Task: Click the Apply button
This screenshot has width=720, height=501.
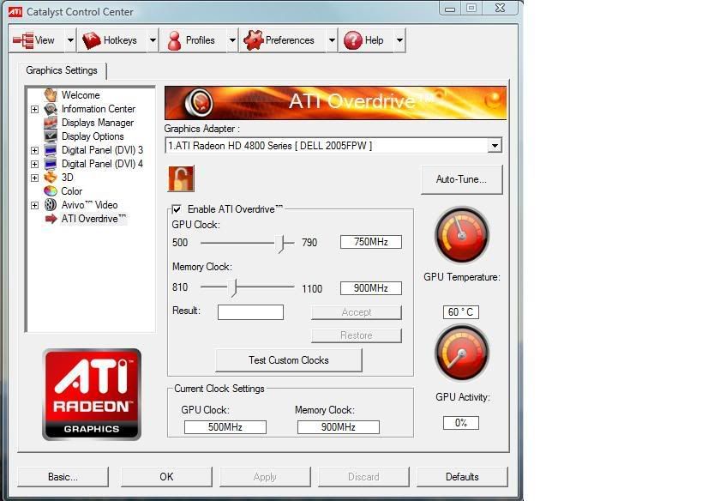Action: click(265, 477)
